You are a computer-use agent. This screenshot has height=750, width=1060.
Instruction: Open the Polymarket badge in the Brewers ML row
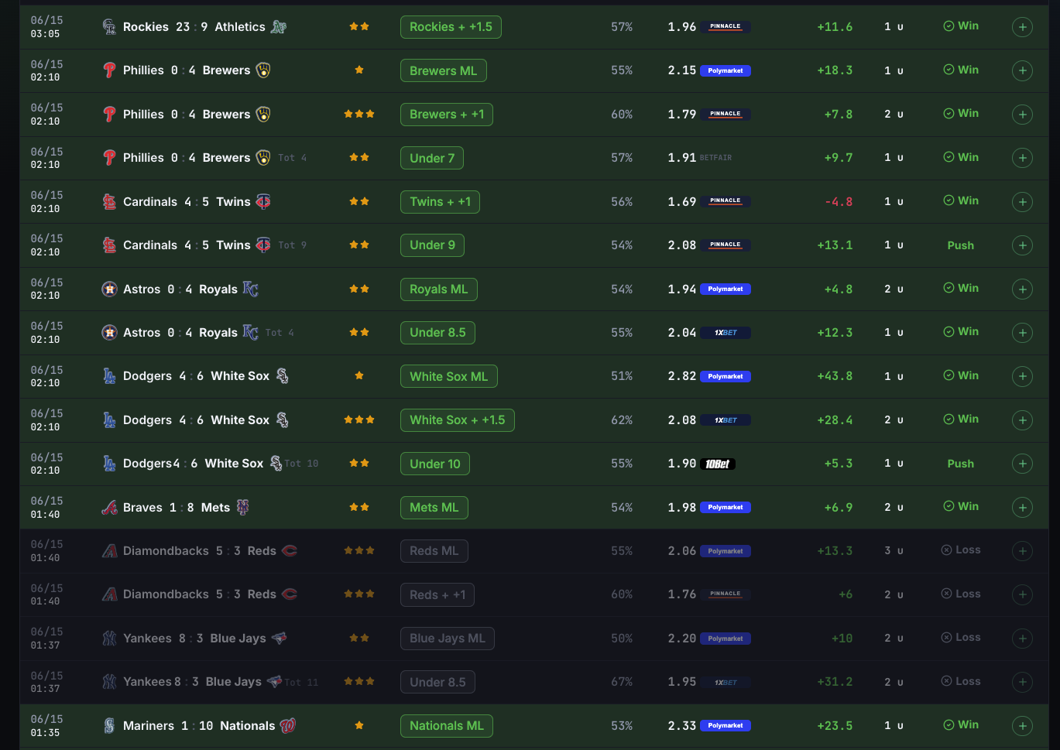point(726,70)
